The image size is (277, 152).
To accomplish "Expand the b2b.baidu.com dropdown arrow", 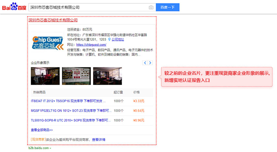I will coord(50,148).
